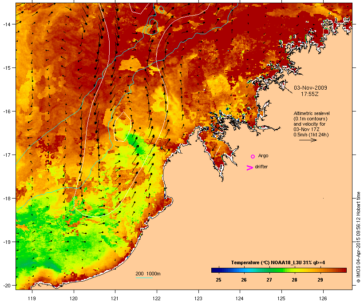The height and width of the screenshot is (302, 364).
Task: Click the longitude label '126'
Action: coord(323,298)
